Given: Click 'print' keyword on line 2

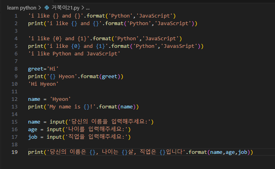Looking at the screenshot, I should [x=36, y=24].
